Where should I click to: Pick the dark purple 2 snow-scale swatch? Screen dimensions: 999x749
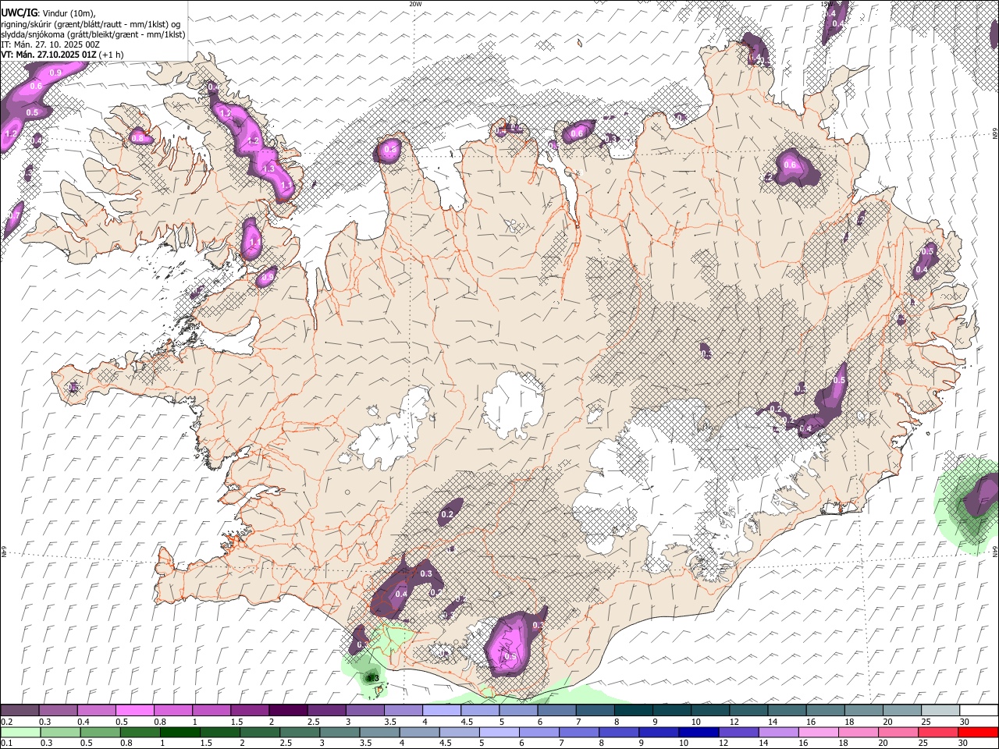click(x=287, y=711)
